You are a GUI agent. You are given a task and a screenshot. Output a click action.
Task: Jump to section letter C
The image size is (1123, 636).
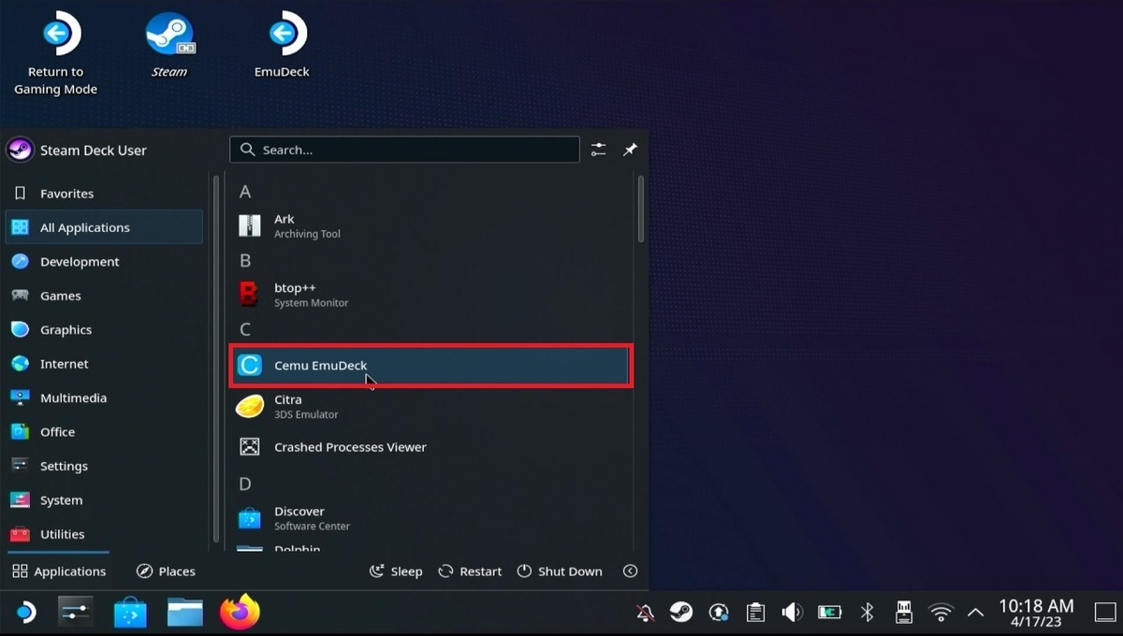click(x=245, y=329)
